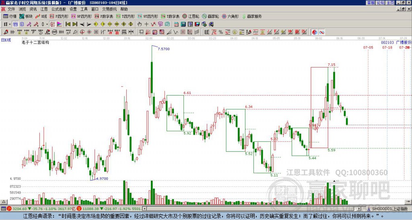Click the 主页 button in title bar
This screenshot has width=412, height=220.
pyautogui.click(x=390, y=3)
